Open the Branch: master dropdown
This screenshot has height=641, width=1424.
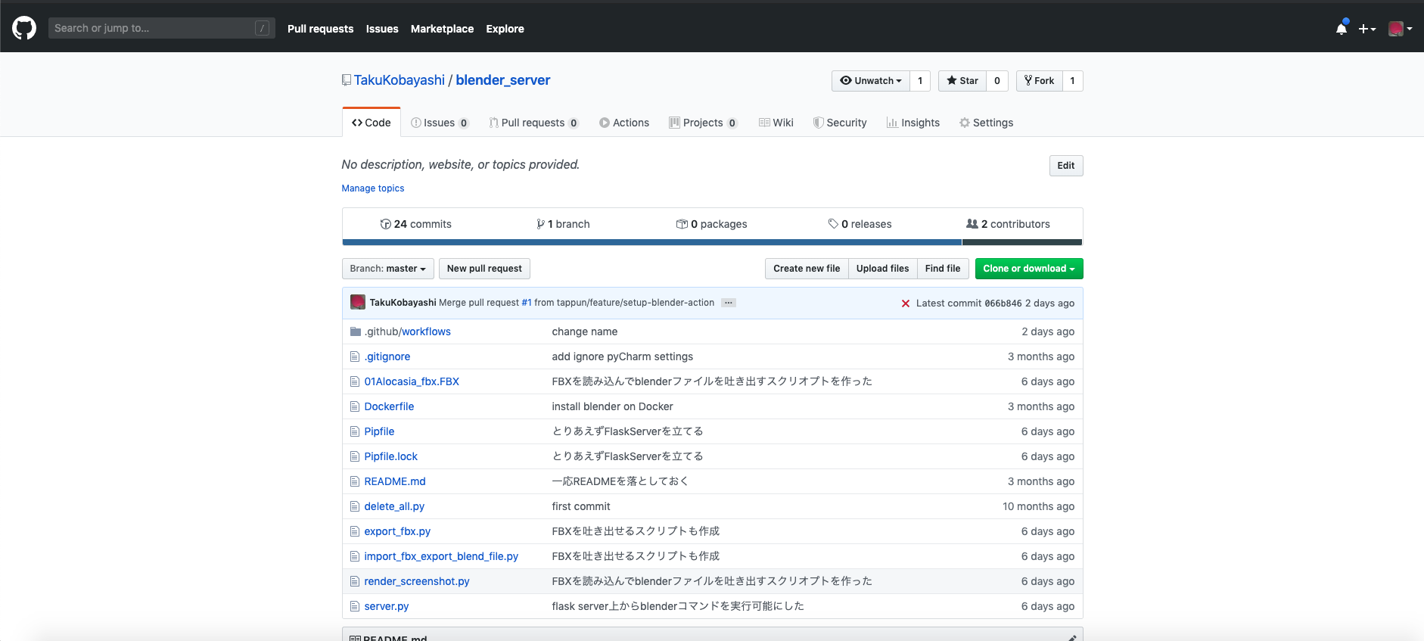click(387, 269)
